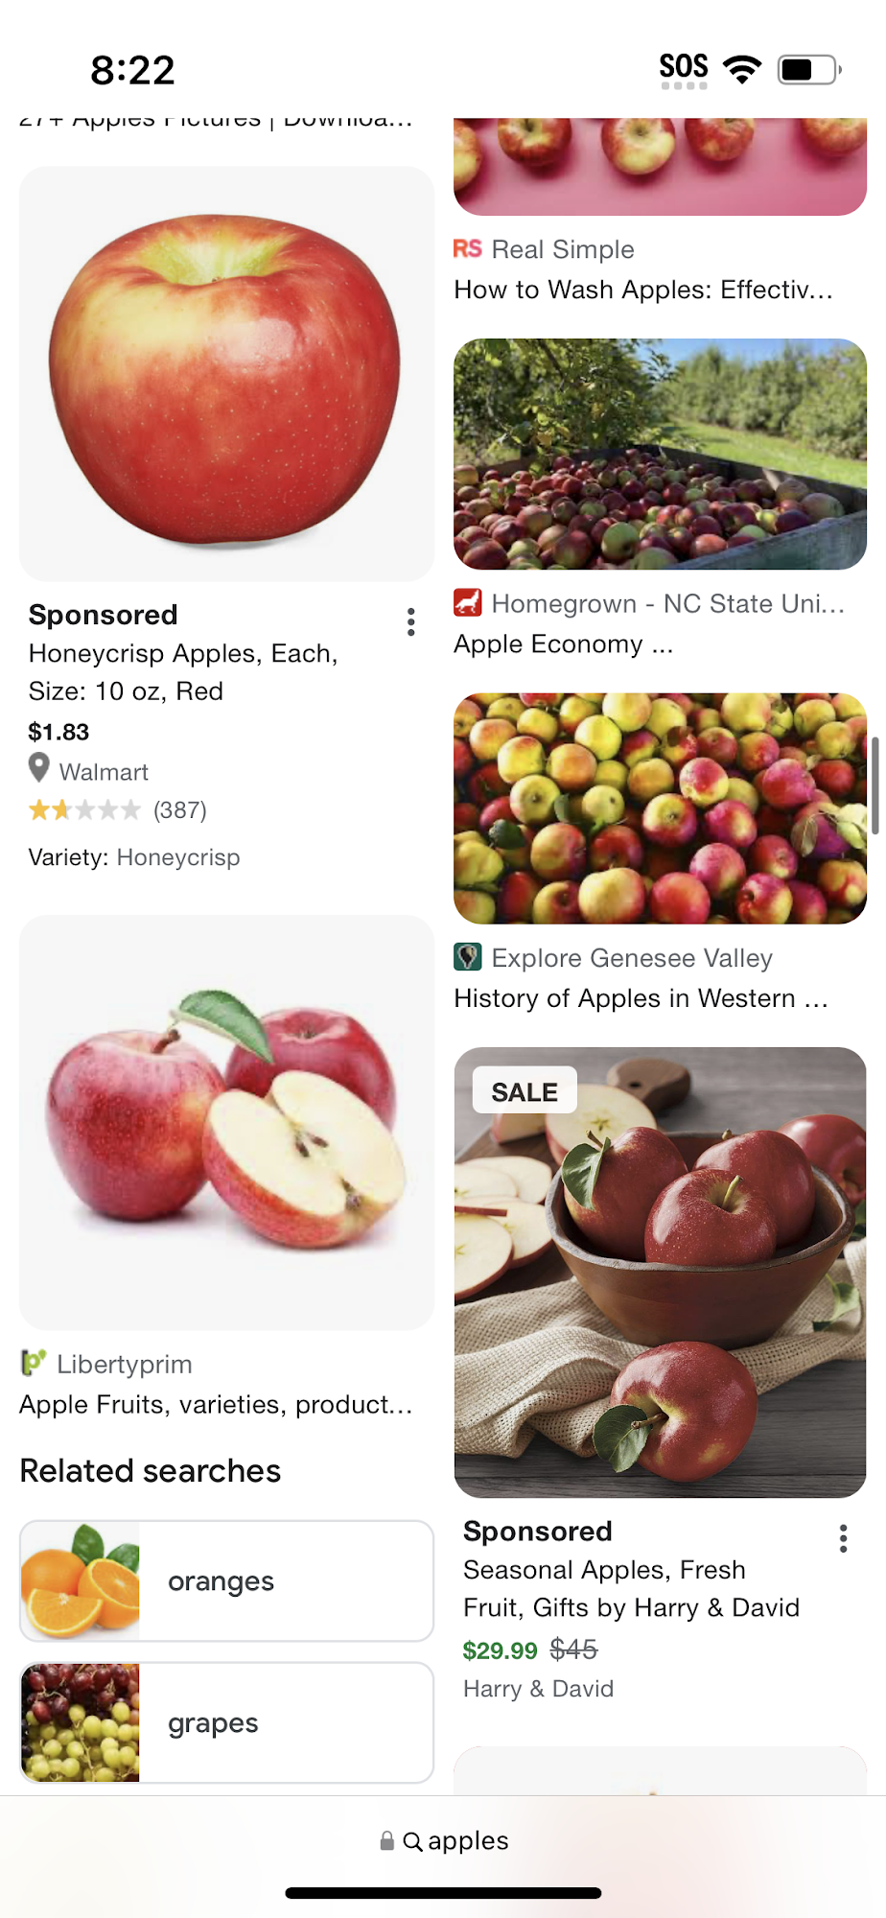The height and width of the screenshot is (1918, 886).
Task: Tap the apples address bar field
Action: tap(443, 1841)
